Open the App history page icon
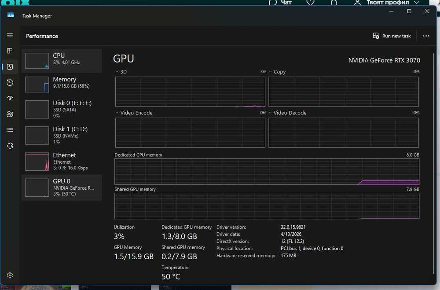Screen dimensions: 440x290 click(x=10, y=83)
